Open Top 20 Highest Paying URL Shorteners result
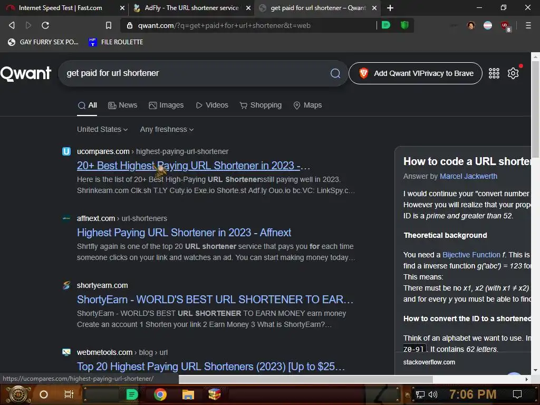Viewport: 540px width, 405px height. tap(211, 367)
